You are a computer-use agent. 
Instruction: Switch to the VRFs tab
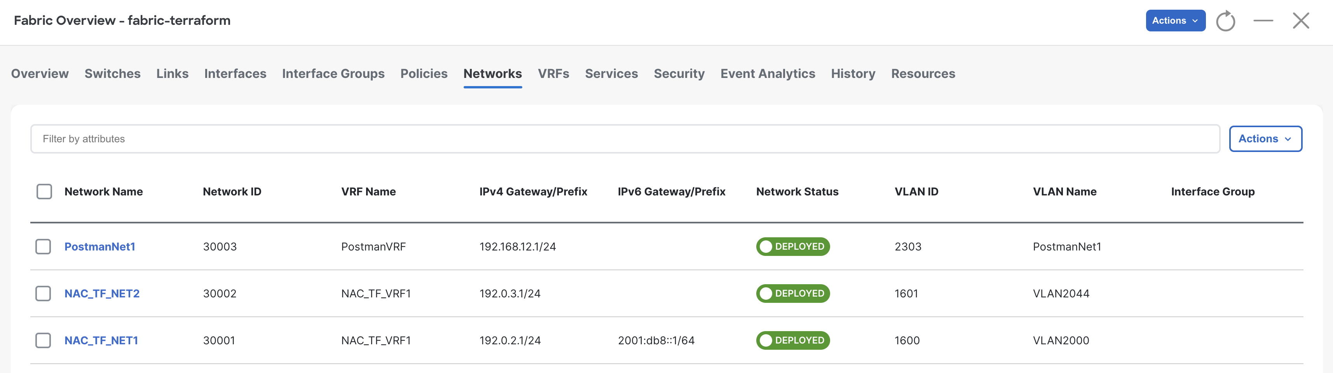click(553, 74)
